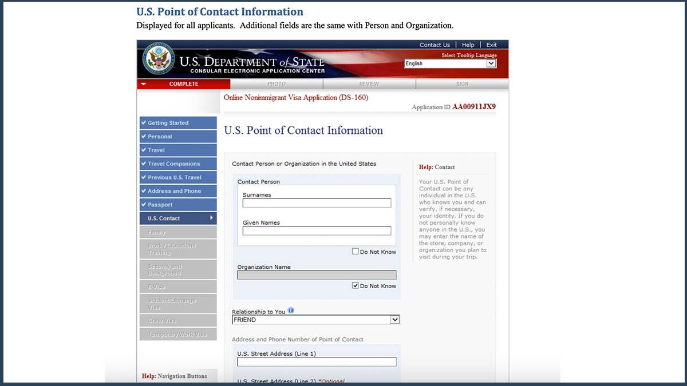Uncheck Do Not Know under Organization Name
Screen dimensions: 687x386
pyautogui.click(x=356, y=285)
